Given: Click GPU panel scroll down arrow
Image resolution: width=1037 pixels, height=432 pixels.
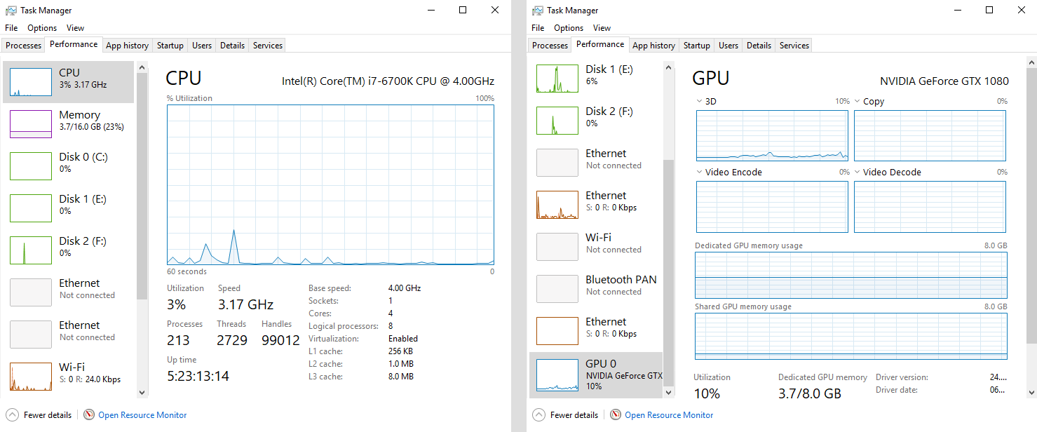Looking at the screenshot, I should click(x=1031, y=393).
